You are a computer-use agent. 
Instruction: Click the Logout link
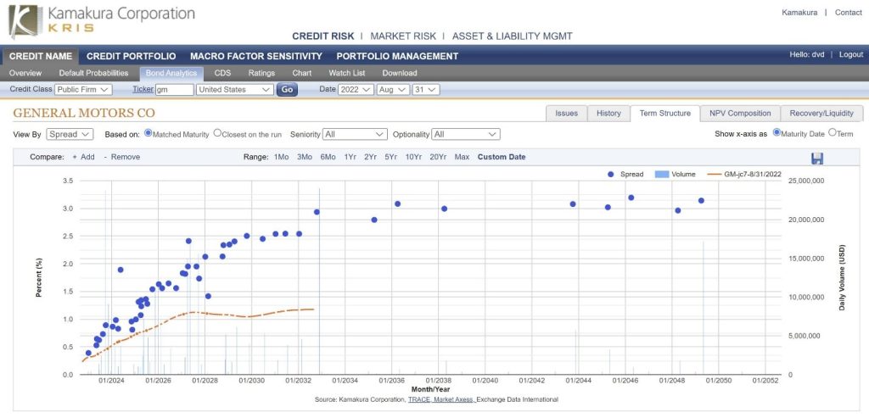pos(850,54)
